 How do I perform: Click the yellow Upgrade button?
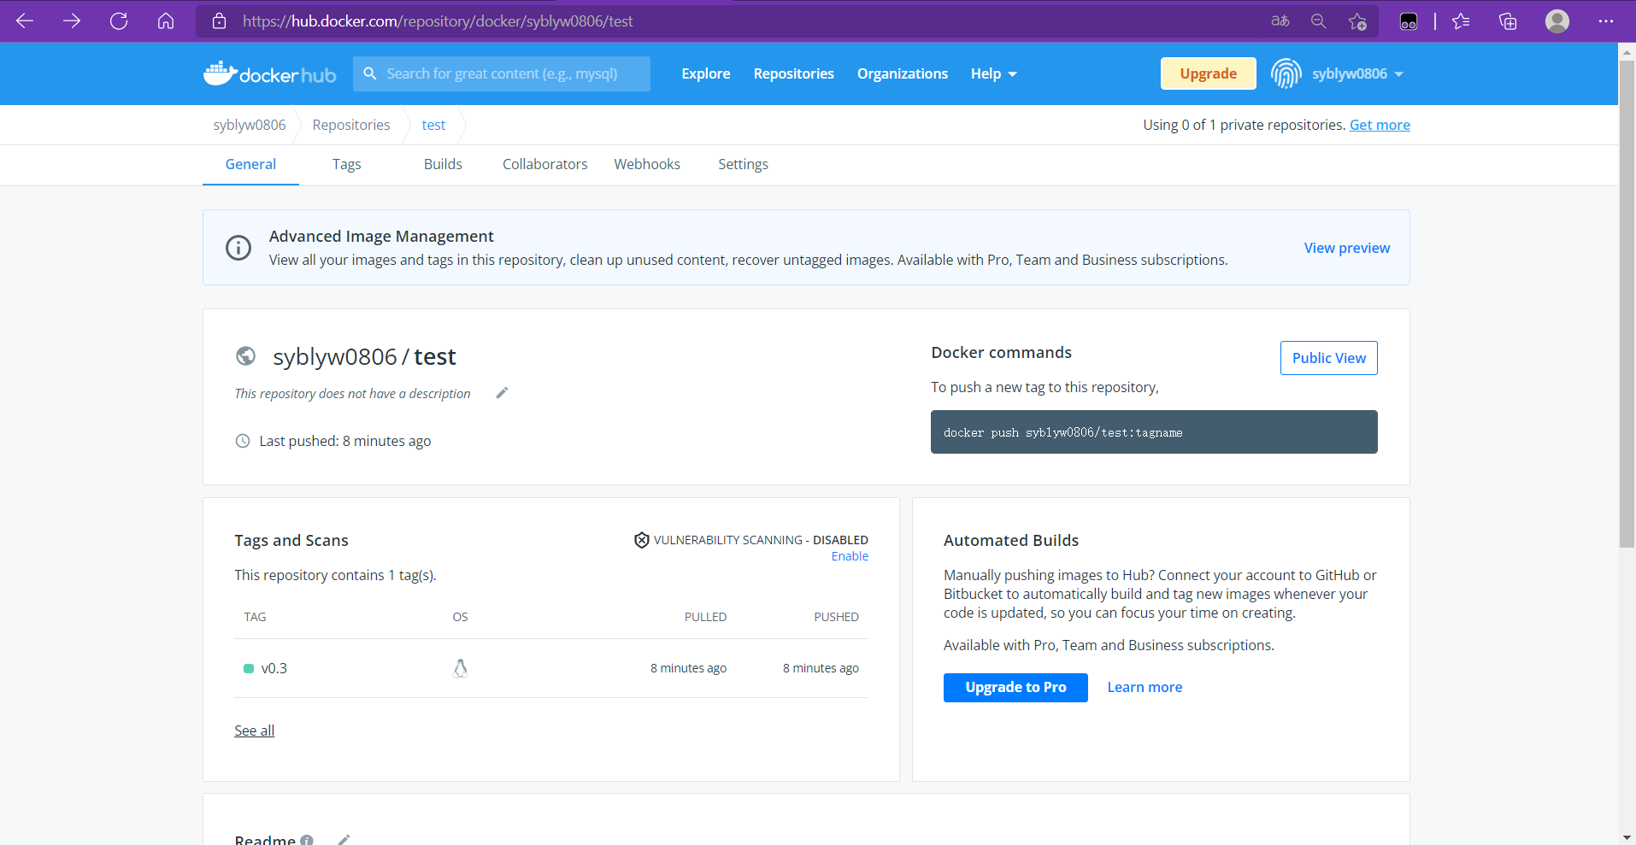[1208, 73]
